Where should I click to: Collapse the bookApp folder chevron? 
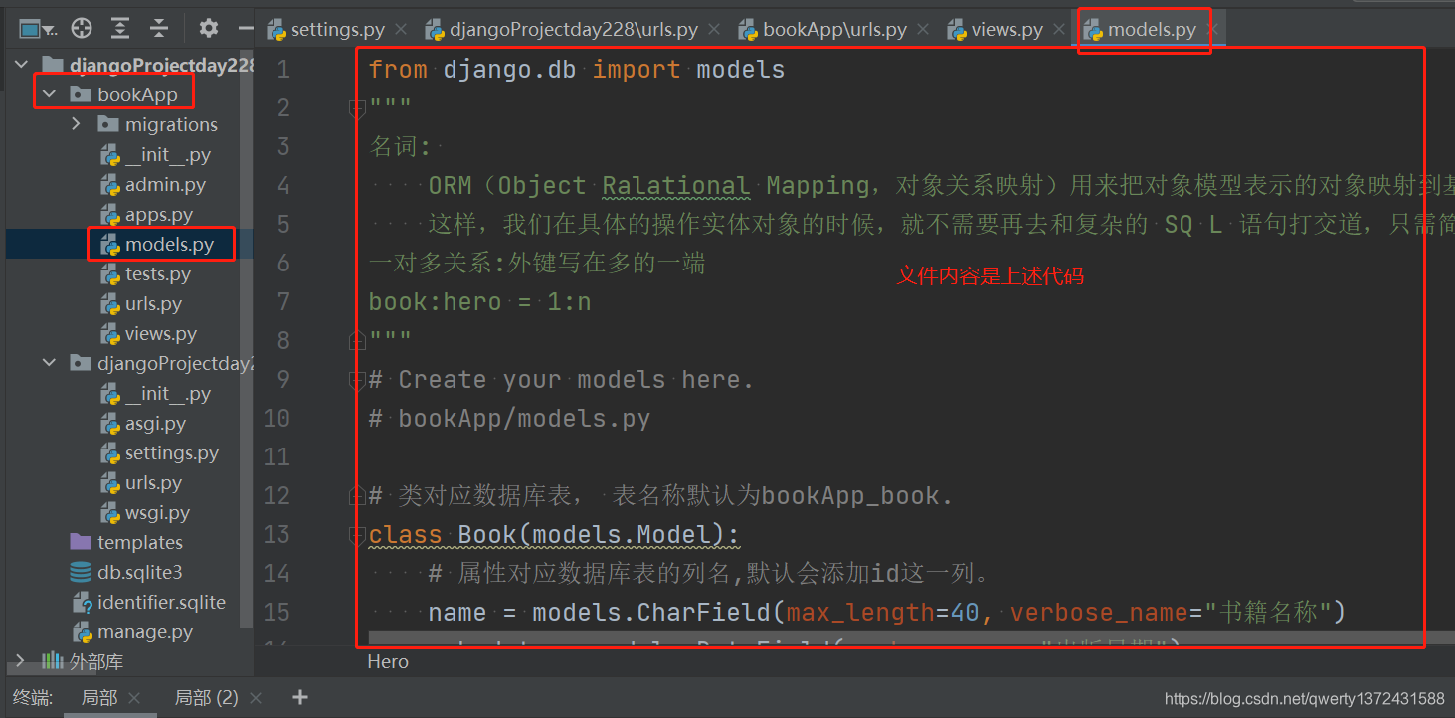[49, 95]
